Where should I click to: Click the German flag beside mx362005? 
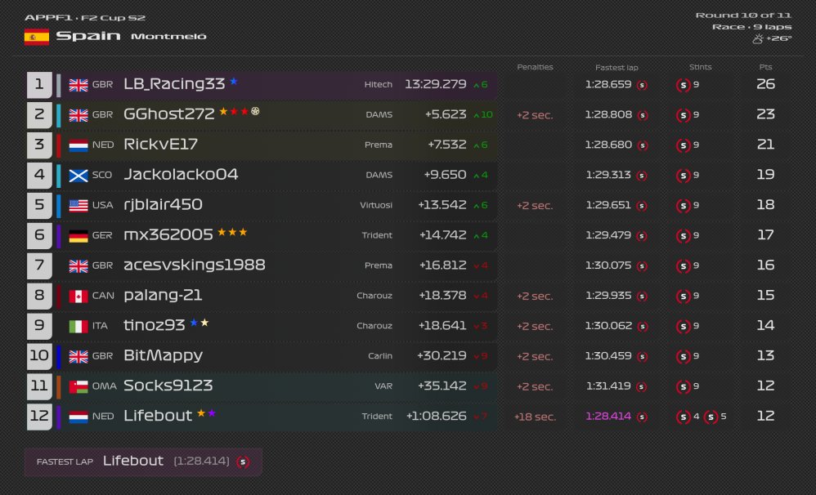tap(78, 236)
